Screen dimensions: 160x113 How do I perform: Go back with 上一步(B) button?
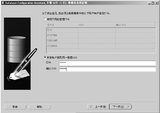(x=98, y=107)
